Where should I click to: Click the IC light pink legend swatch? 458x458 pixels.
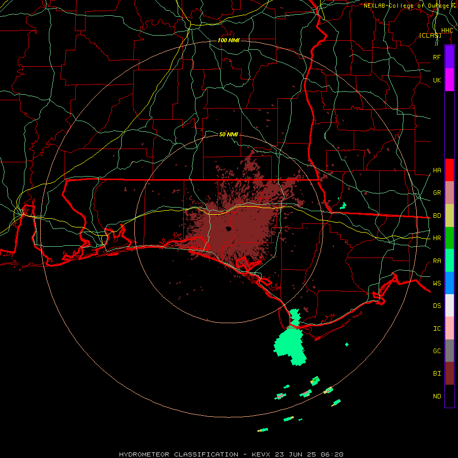(x=449, y=328)
